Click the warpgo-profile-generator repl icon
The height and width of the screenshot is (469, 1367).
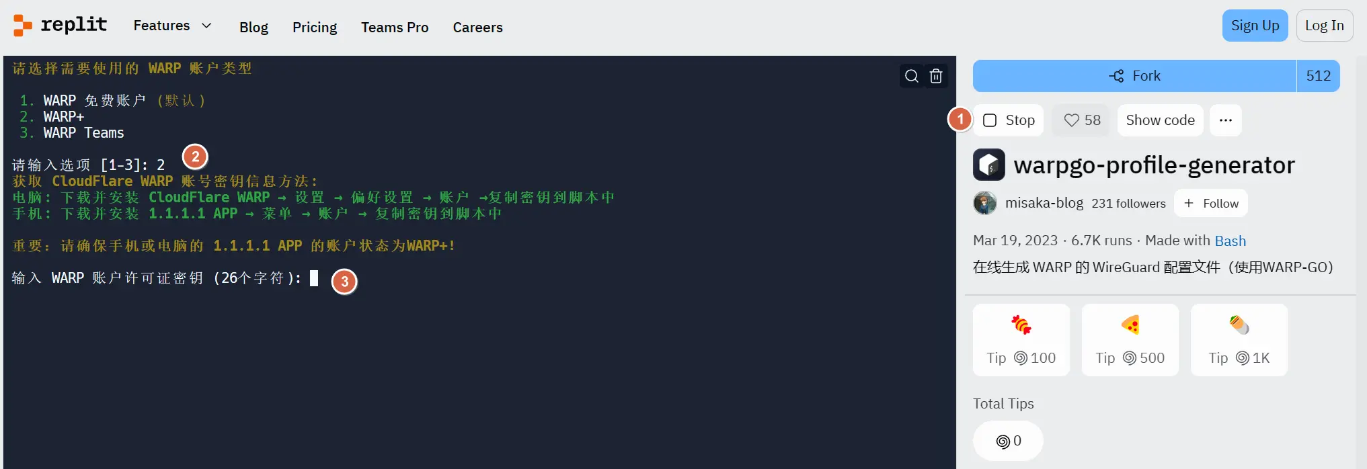point(989,165)
